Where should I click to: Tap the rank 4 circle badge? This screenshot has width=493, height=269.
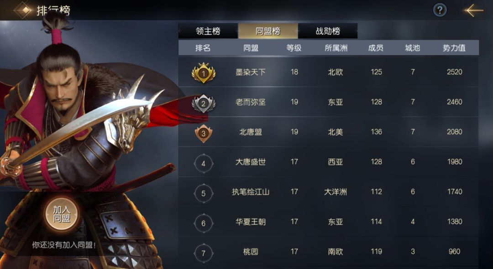pyautogui.click(x=204, y=164)
